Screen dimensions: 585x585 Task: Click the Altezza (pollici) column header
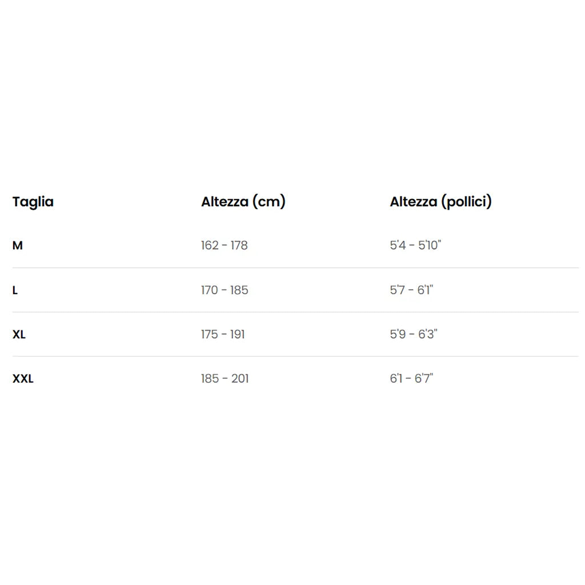point(440,202)
